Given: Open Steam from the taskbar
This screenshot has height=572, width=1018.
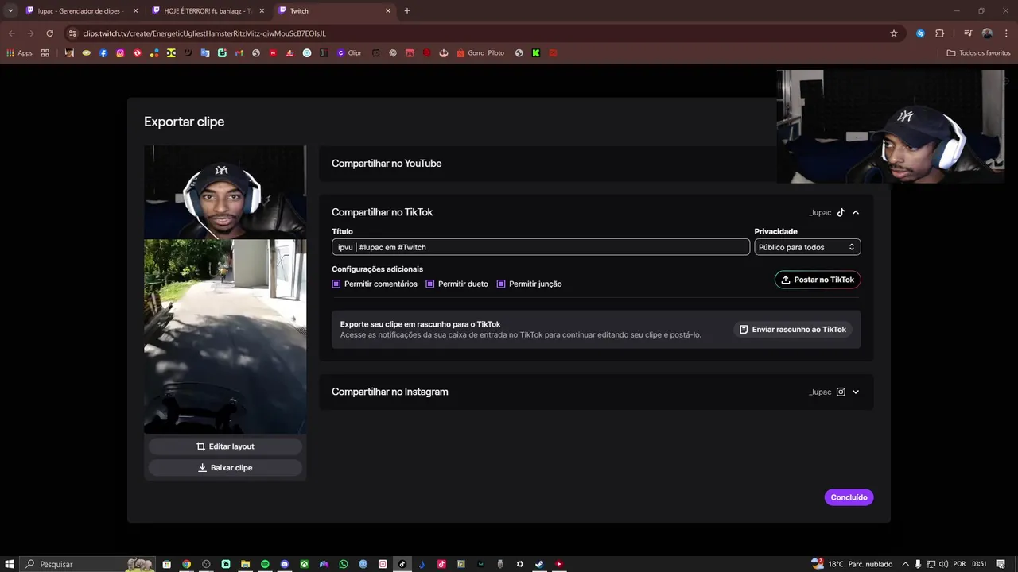Looking at the screenshot, I should coord(539,564).
